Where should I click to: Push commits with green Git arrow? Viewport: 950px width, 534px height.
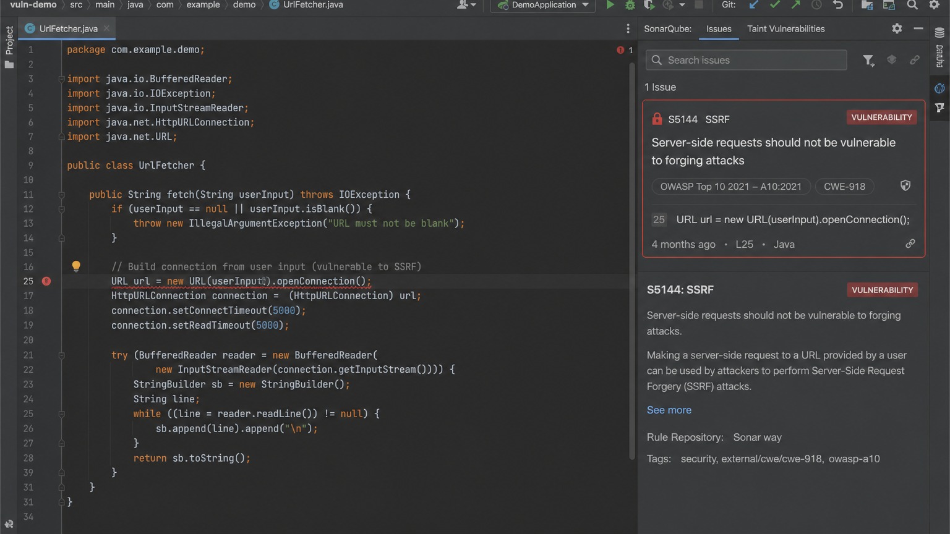pos(795,5)
